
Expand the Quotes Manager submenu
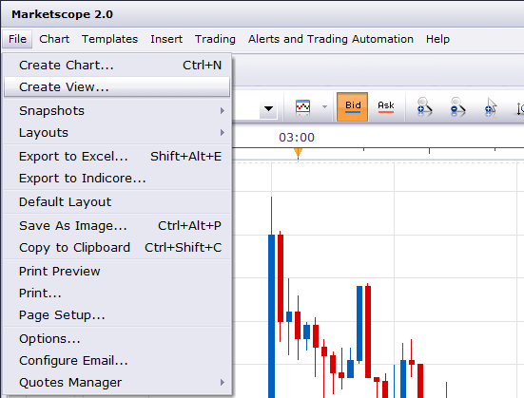[117, 383]
